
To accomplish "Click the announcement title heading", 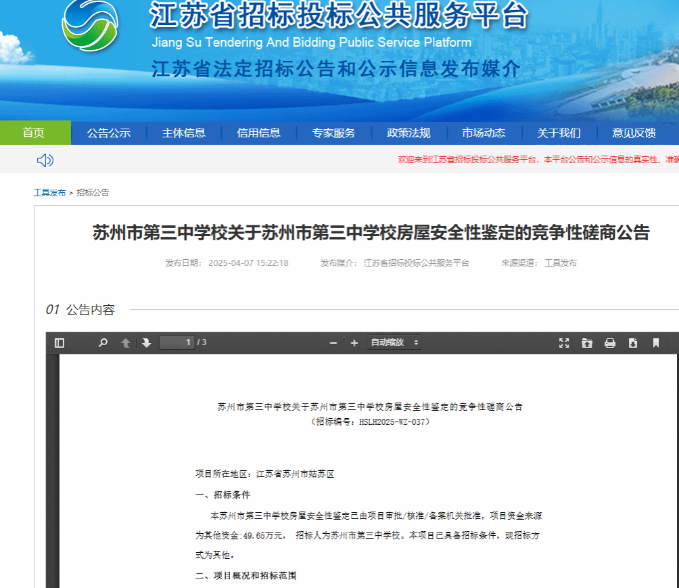I will [371, 233].
